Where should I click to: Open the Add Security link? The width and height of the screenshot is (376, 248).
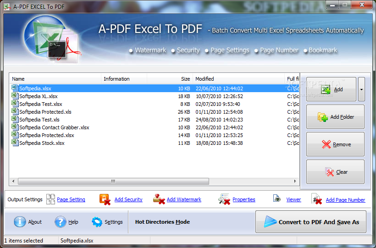[128, 199]
